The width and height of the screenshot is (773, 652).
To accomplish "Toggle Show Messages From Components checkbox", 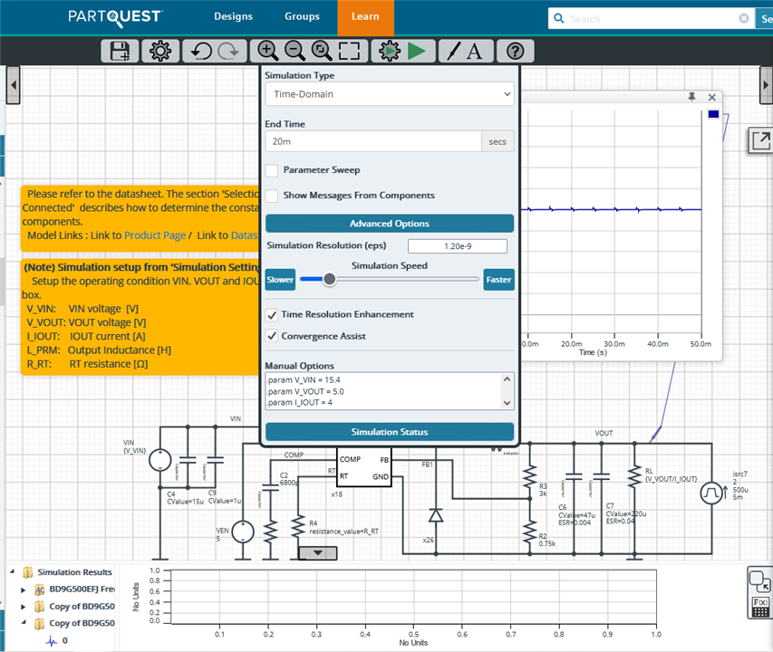I will point(272,196).
